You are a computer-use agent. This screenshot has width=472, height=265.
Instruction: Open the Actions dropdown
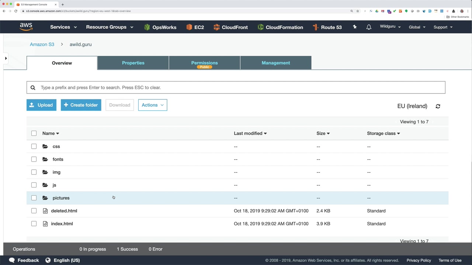pos(153,105)
